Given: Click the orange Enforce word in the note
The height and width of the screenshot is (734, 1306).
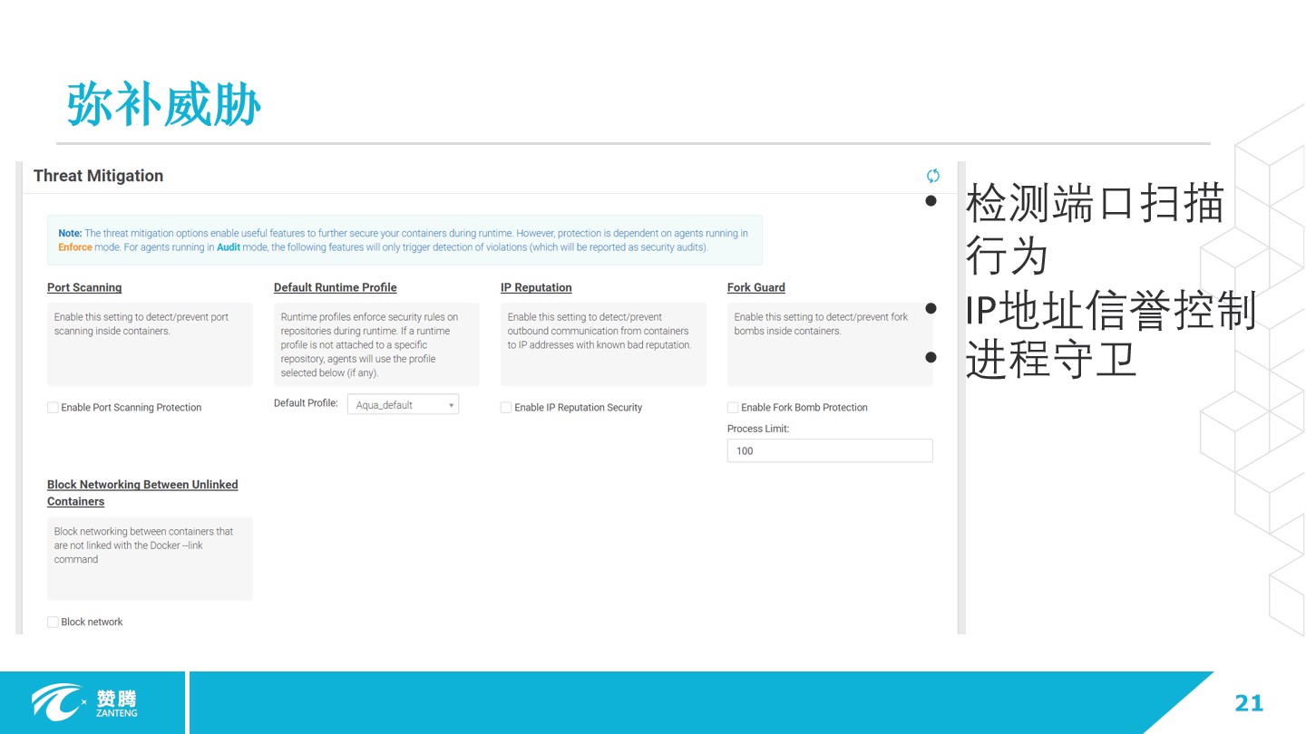Looking at the screenshot, I should (75, 247).
